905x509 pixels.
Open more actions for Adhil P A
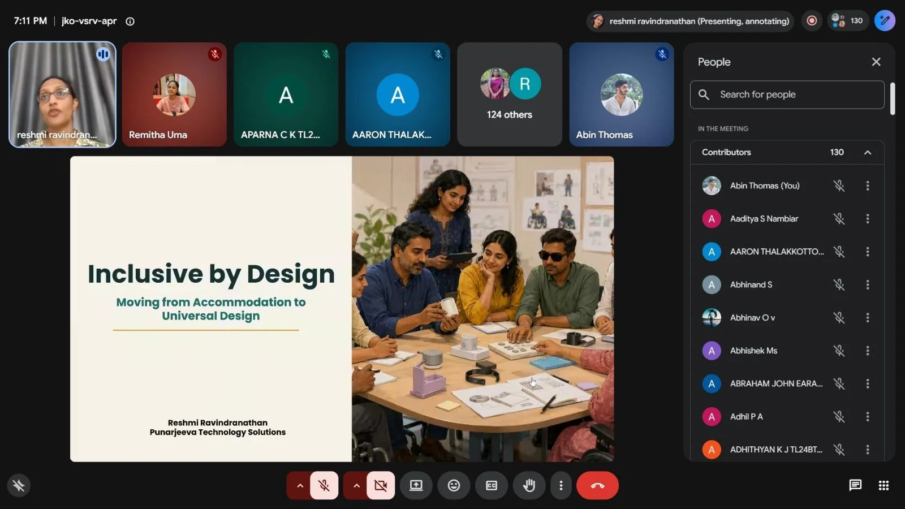click(868, 417)
